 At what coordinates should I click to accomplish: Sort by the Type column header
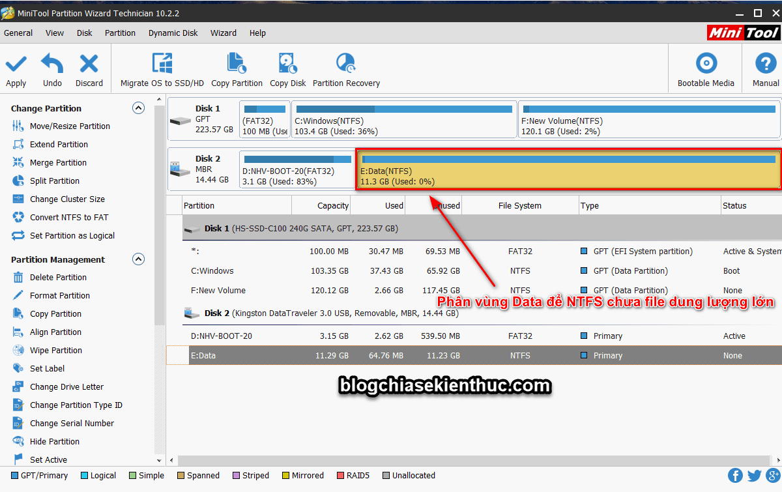pos(650,205)
